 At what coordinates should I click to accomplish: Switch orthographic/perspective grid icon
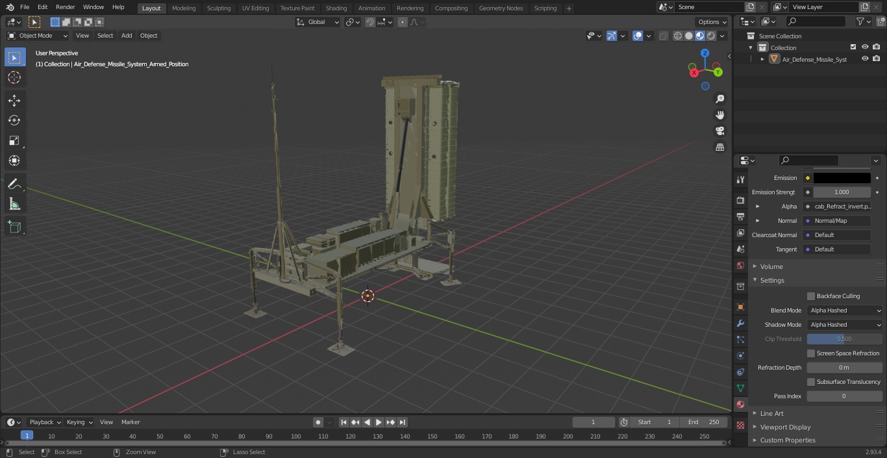pyautogui.click(x=719, y=147)
